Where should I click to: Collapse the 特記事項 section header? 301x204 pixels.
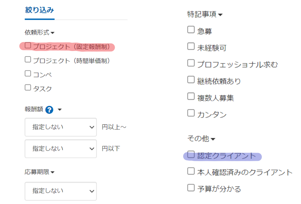(205, 14)
